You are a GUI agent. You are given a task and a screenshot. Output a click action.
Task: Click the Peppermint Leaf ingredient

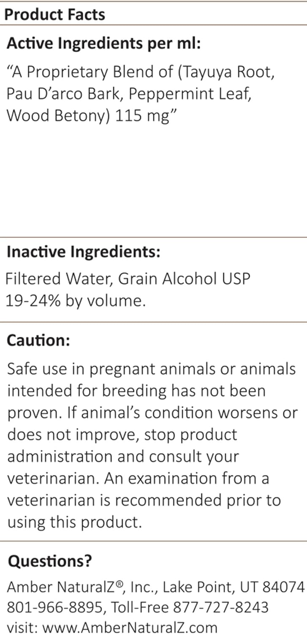190,93
